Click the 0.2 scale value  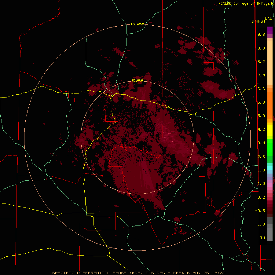(x=261, y=197)
